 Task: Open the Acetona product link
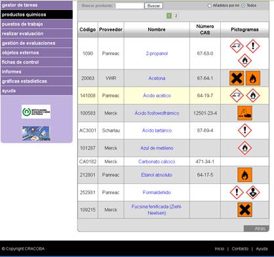(x=157, y=78)
